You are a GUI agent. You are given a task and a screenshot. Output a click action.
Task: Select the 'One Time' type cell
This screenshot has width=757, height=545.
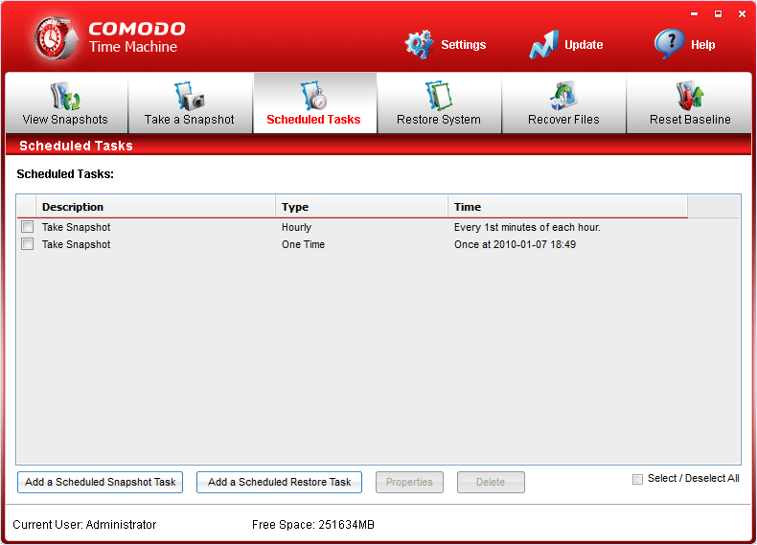tap(303, 245)
